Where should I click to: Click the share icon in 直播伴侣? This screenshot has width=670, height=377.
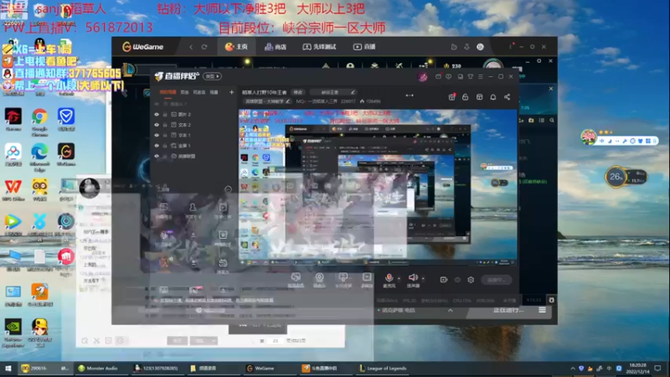(x=508, y=97)
